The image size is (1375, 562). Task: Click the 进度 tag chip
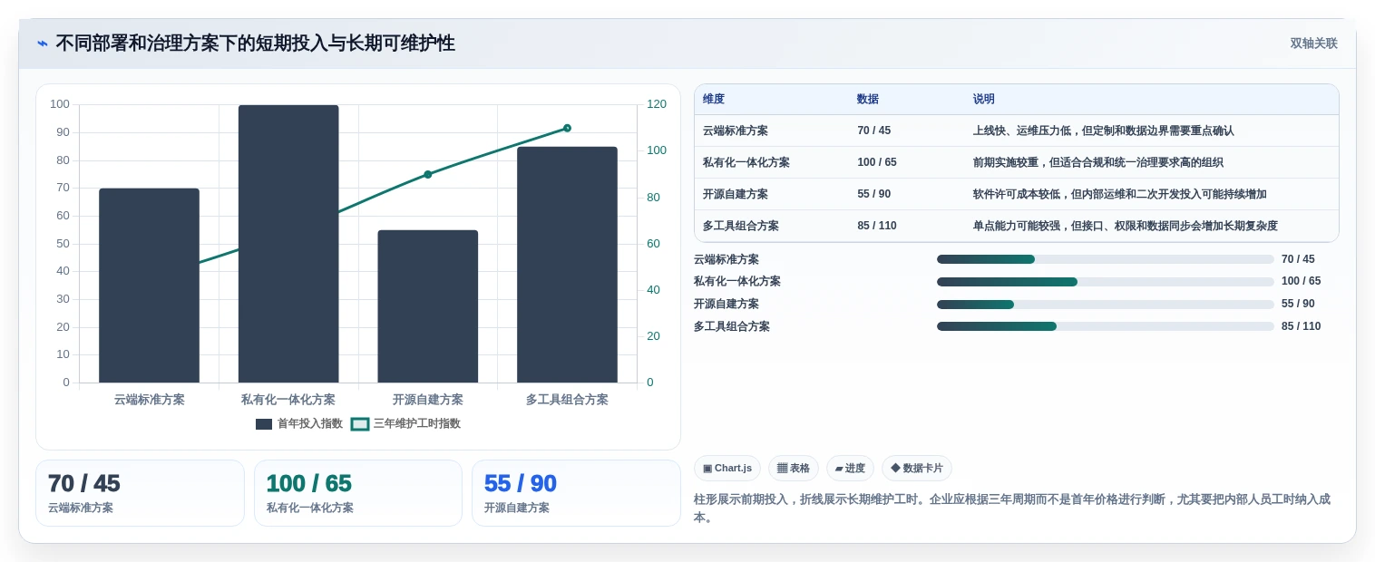click(850, 469)
